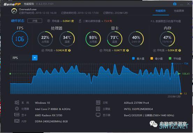Click the memory 47% usage gauge

(167, 39)
